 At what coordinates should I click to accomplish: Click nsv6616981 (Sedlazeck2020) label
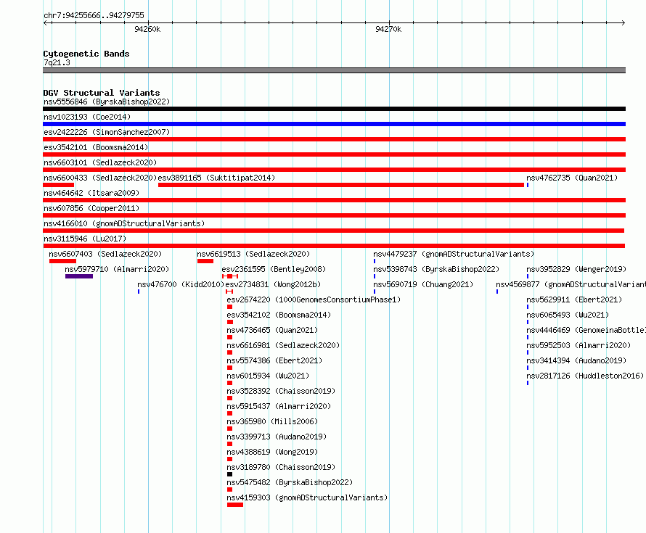click(x=283, y=345)
